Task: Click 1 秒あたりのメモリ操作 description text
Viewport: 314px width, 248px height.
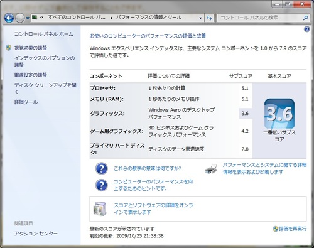Action: coord(174,99)
